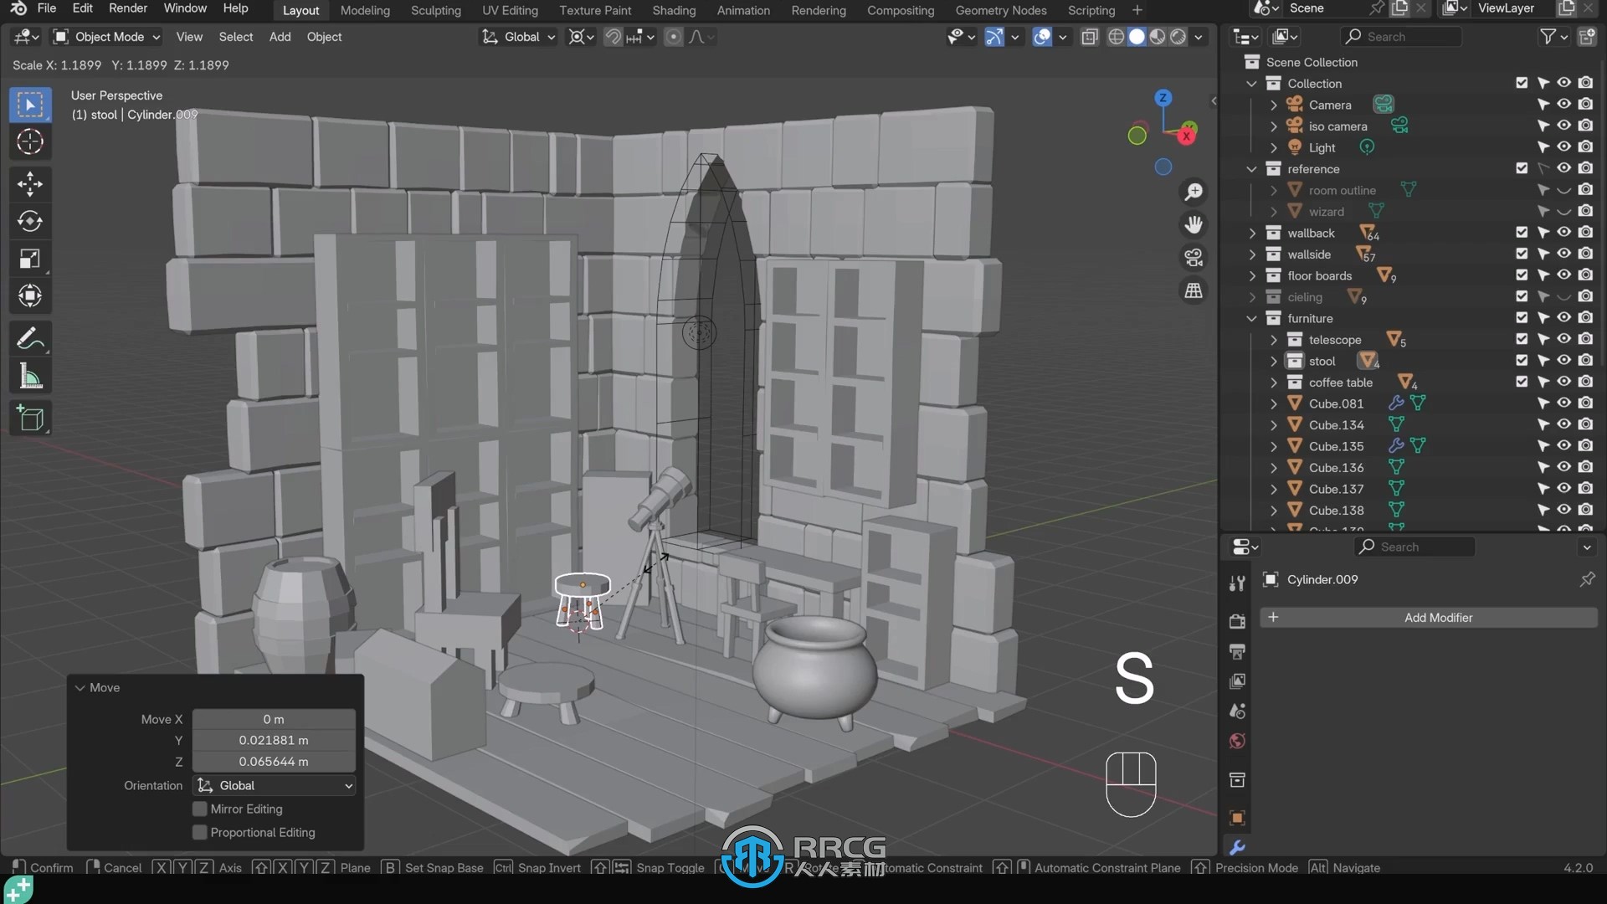This screenshot has height=904, width=1607.
Task: Select the Modeling tab
Action: pos(364,10)
